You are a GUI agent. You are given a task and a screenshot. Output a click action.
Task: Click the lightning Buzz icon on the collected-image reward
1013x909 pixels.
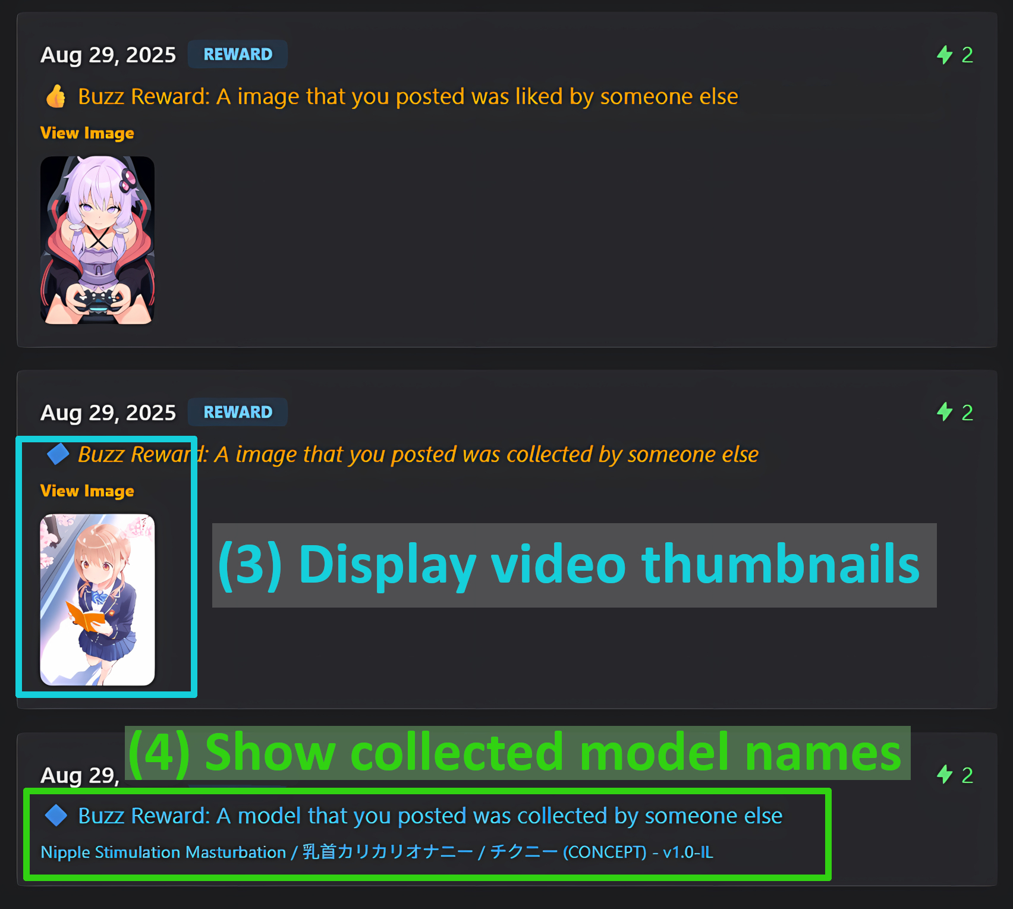point(945,412)
